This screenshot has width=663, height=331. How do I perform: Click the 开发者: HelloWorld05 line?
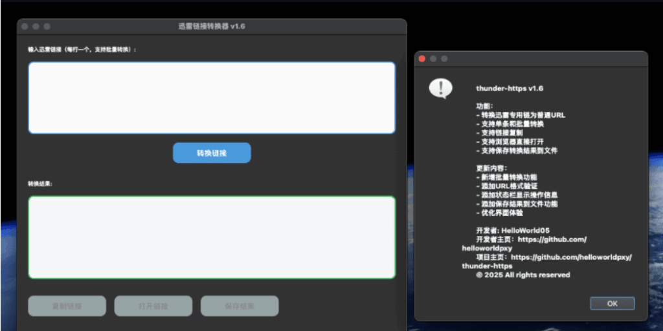point(513,231)
